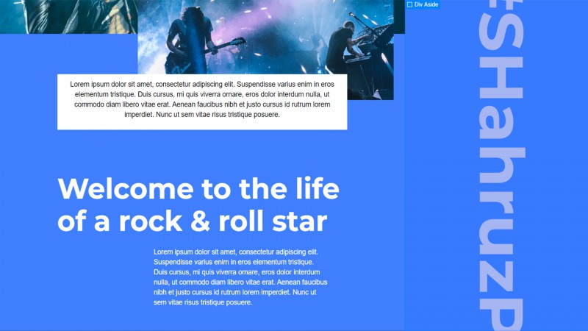Select the leather jacket photo at top-left
Viewport: 588px width, 331px height.
pos(68,16)
